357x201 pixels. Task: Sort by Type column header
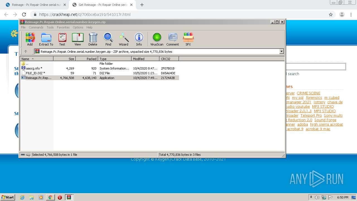(115, 59)
